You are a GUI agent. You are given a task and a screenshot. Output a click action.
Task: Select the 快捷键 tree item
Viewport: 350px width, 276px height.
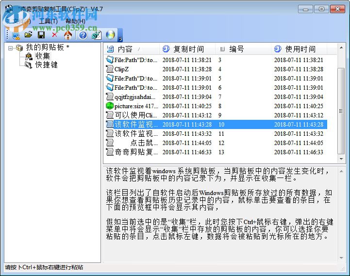(47, 65)
